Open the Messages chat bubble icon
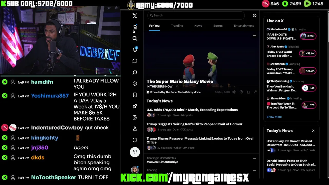 pyautogui.click(x=135, y=61)
